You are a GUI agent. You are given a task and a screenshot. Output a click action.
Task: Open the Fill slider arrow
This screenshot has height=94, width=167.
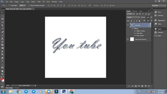[151, 21]
